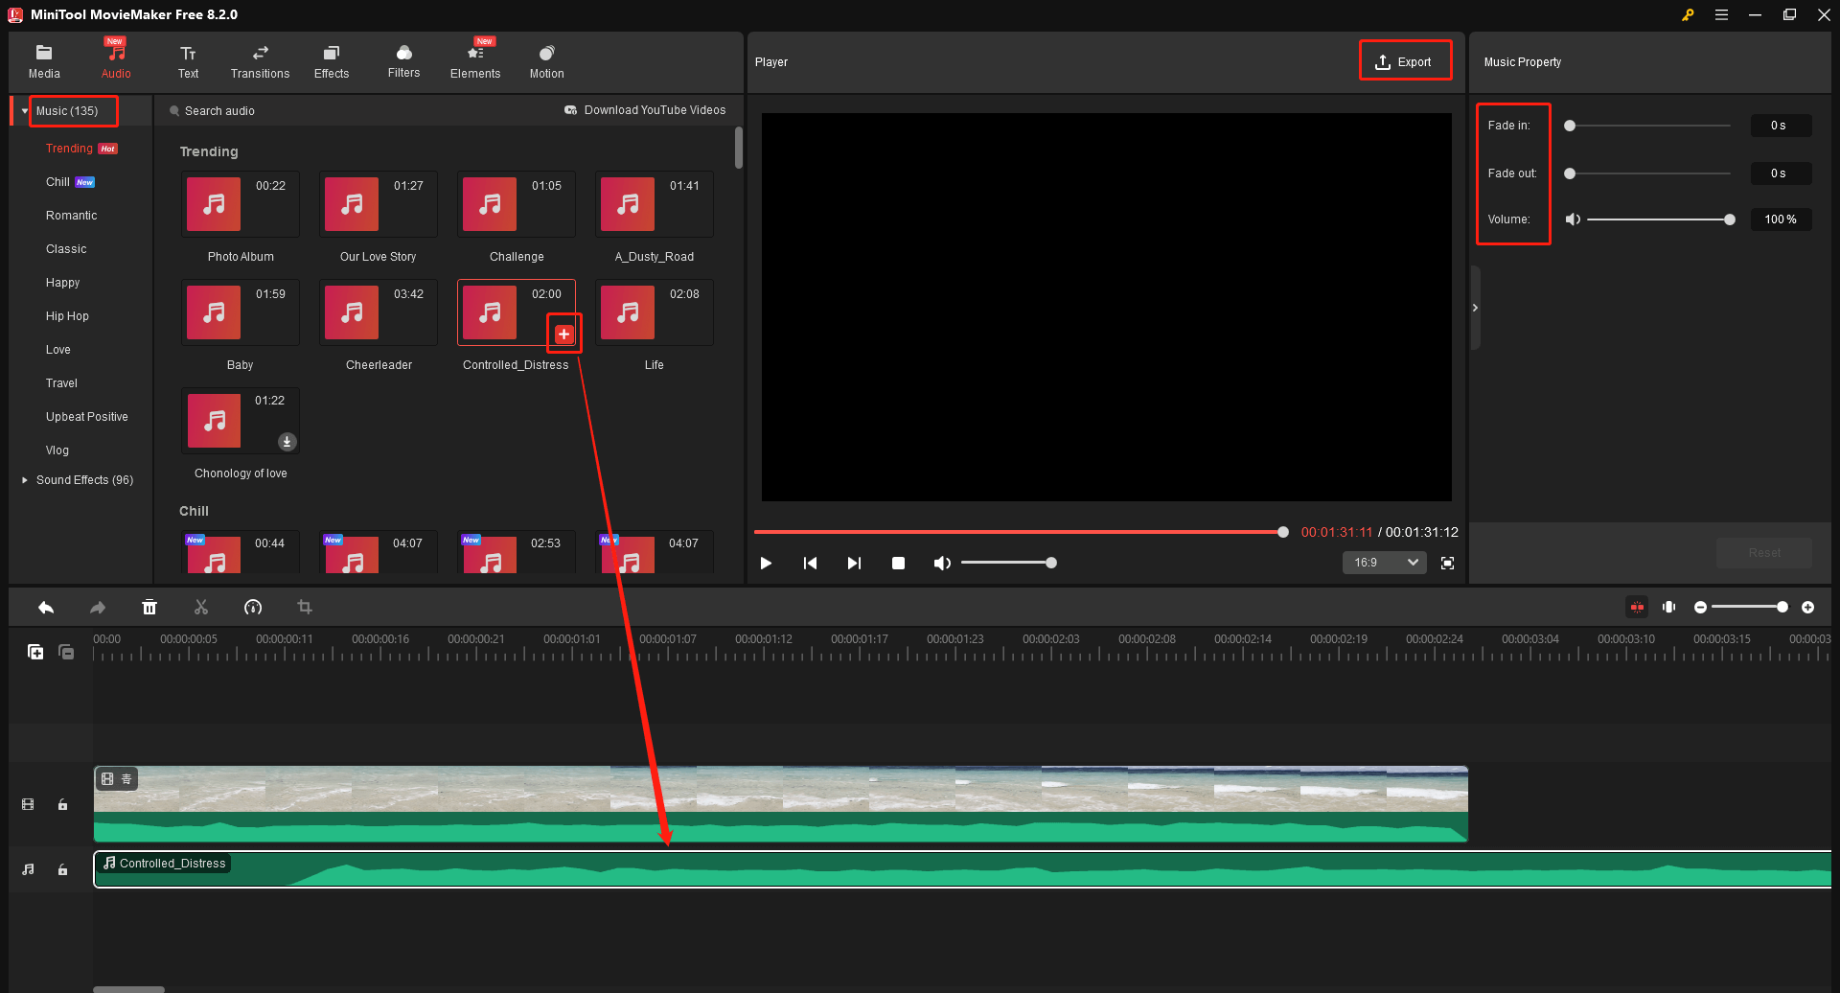Lock the video track
This screenshot has width=1840, height=993.
[62, 805]
